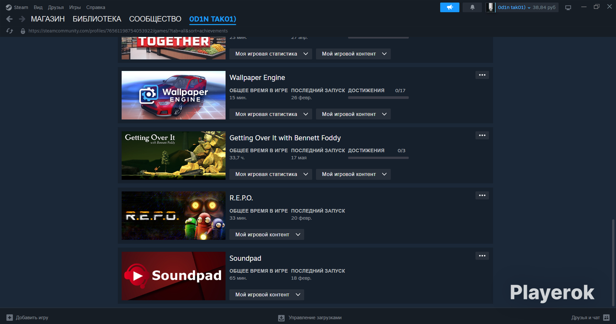Switch to the БИБЛИОТЕКА tab
Screen dimensions: 616x324
(97, 19)
